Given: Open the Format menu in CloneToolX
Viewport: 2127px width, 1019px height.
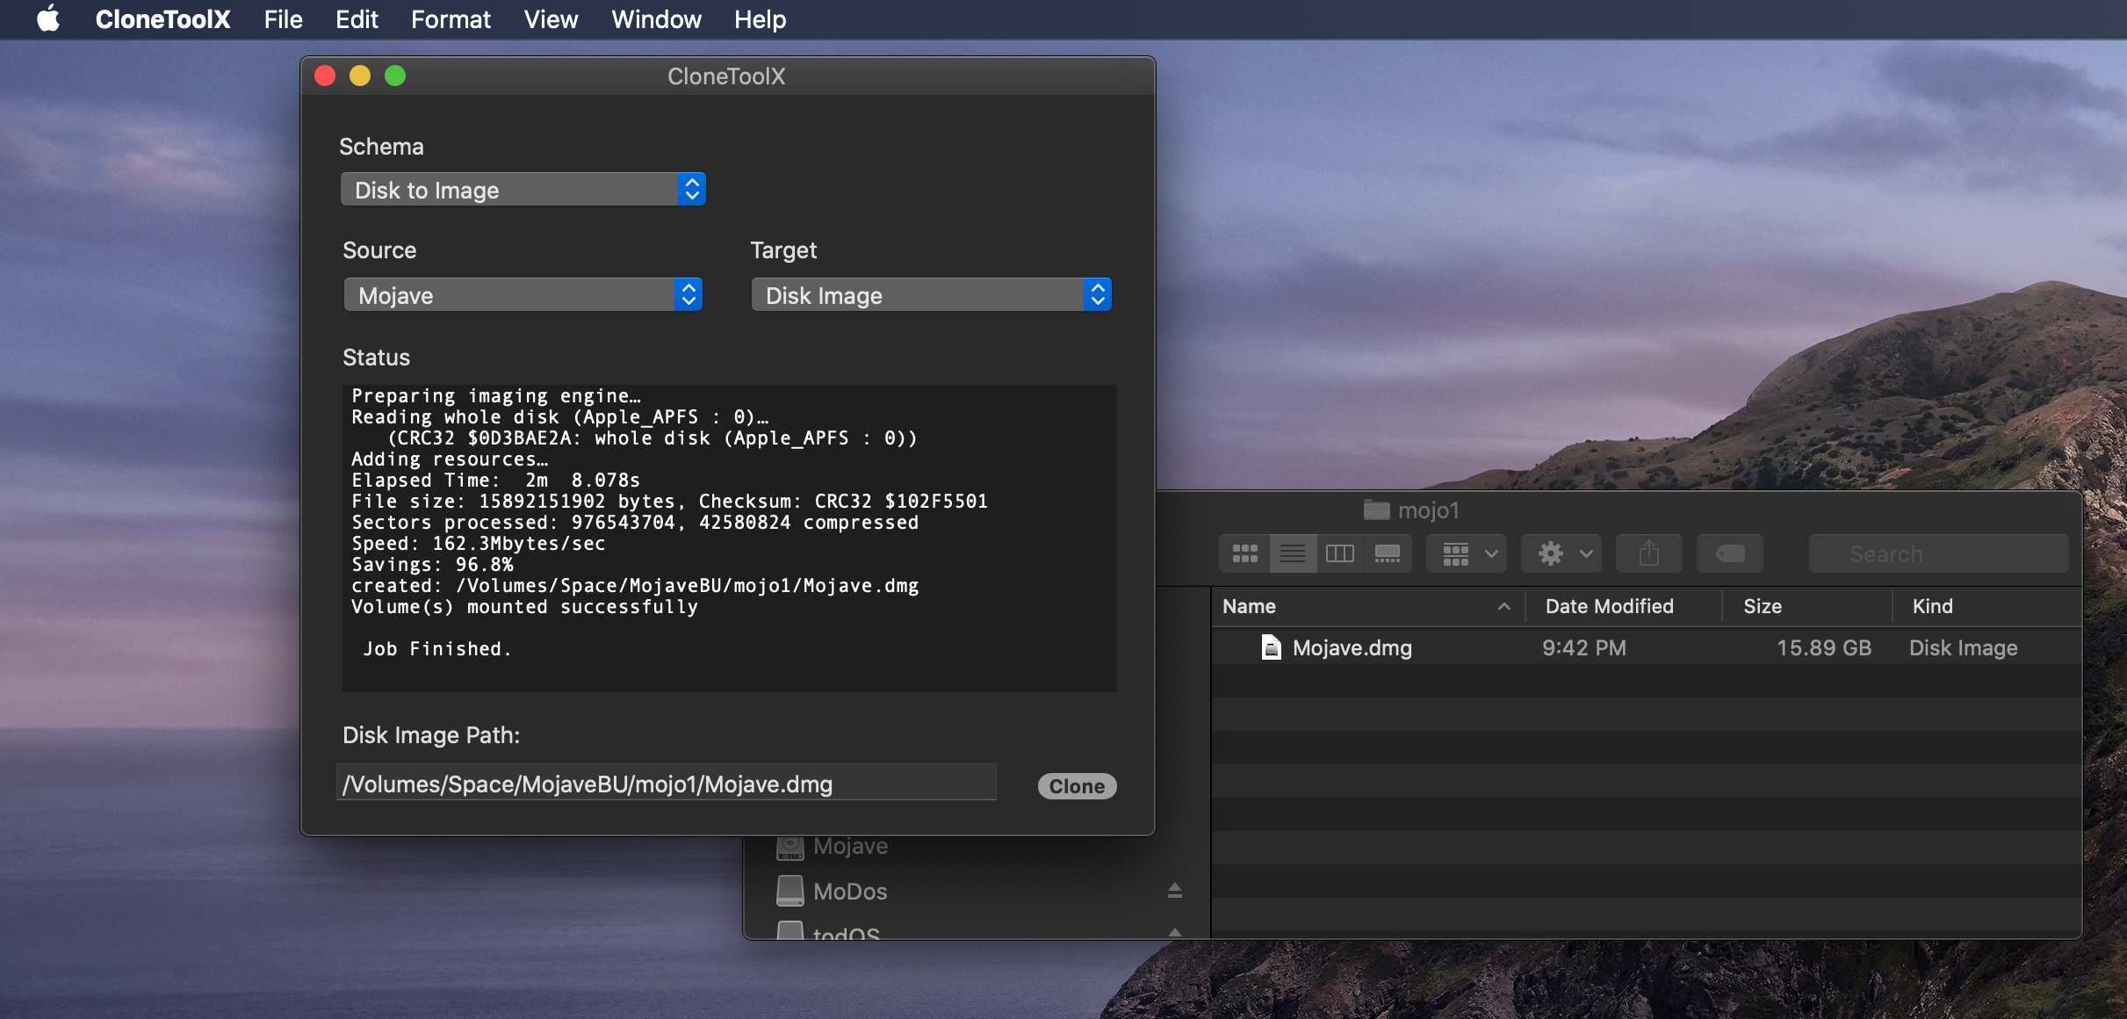Looking at the screenshot, I should pos(449,19).
